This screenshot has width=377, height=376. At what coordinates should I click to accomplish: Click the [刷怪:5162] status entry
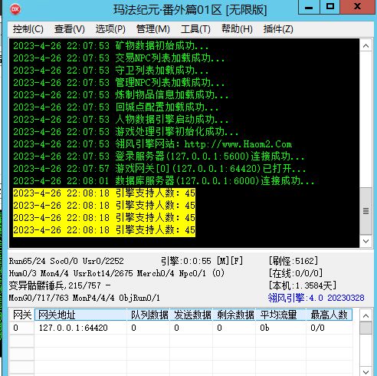293,261
